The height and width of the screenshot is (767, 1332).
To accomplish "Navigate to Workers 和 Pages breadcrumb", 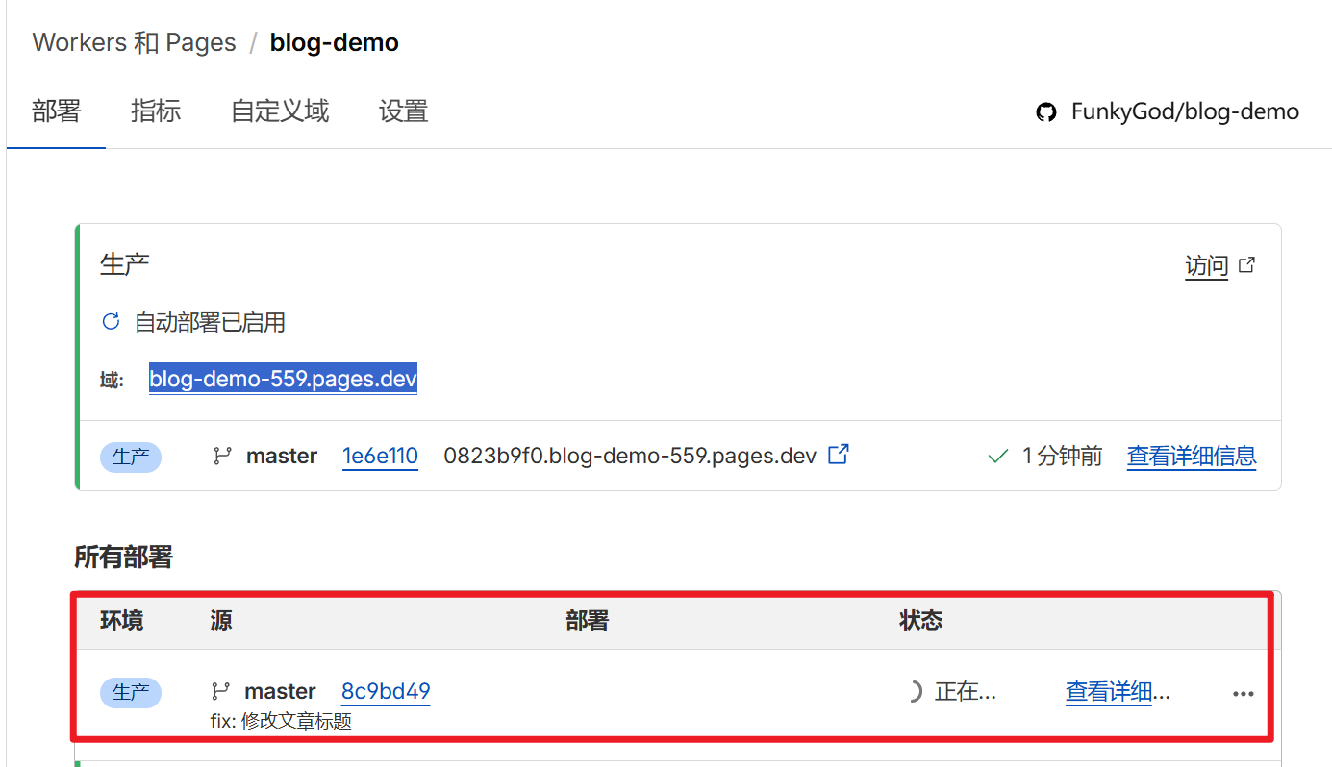I will click(134, 43).
